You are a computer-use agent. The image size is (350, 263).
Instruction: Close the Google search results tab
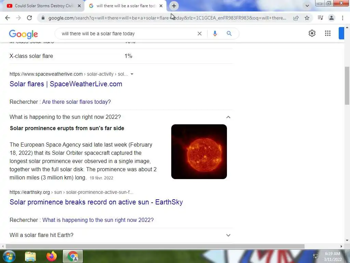pyautogui.click(x=161, y=6)
